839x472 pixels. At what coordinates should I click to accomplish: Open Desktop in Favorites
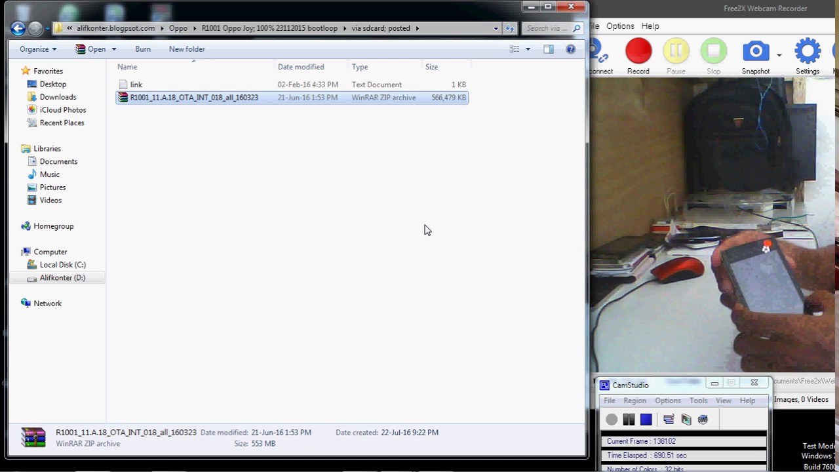pos(52,84)
